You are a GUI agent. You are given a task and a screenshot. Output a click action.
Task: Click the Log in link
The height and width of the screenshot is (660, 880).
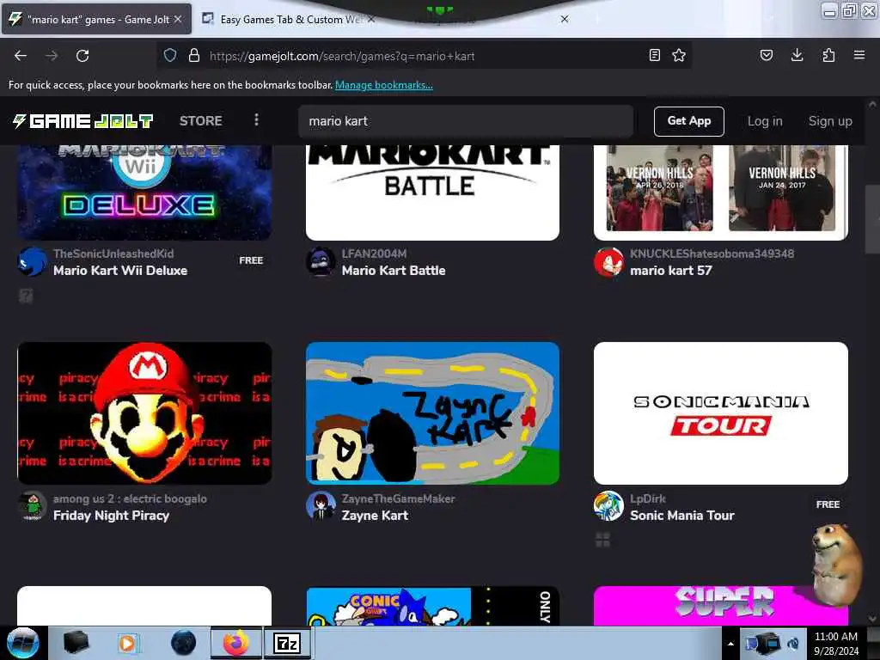point(764,121)
